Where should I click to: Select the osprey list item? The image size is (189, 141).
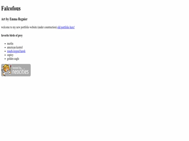point(10,55)
